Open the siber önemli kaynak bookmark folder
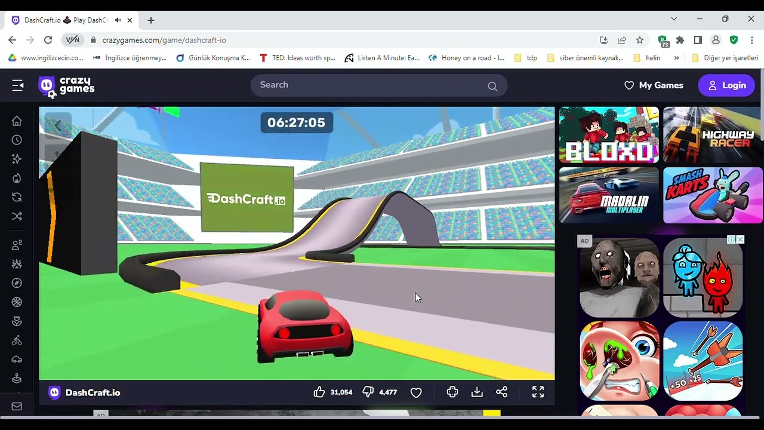This screenshot has height=430, width=764. pyautogui.click(x=585, y=58)
